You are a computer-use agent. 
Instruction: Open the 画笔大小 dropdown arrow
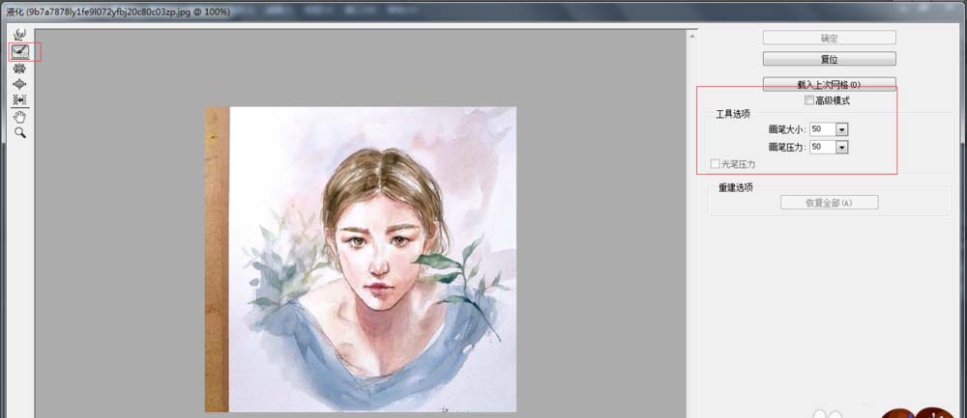pyautogui.click(x=841, y=129)
